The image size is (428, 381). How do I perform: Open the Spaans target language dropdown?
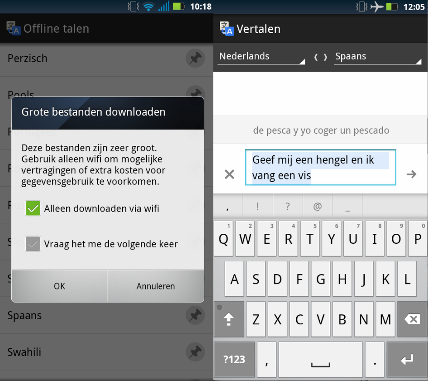[x=377, y=57]
